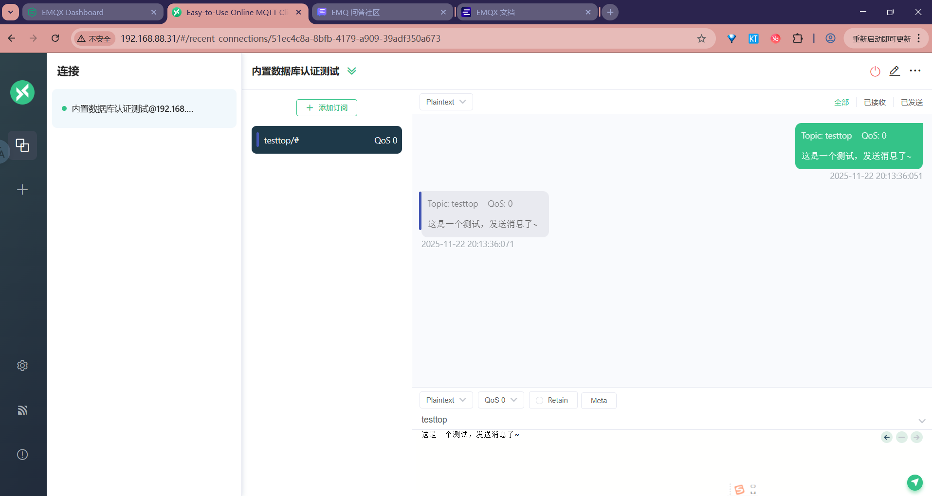Viewport: 932px width, 496px height.
Task: Open the Connections page icon in sidebar
Action: [x=22, y=145]
